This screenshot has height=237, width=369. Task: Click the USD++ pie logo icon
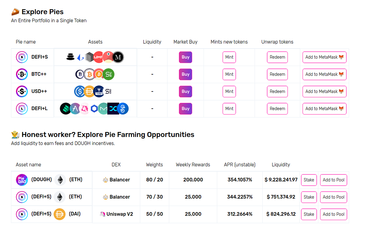[22, 91]
